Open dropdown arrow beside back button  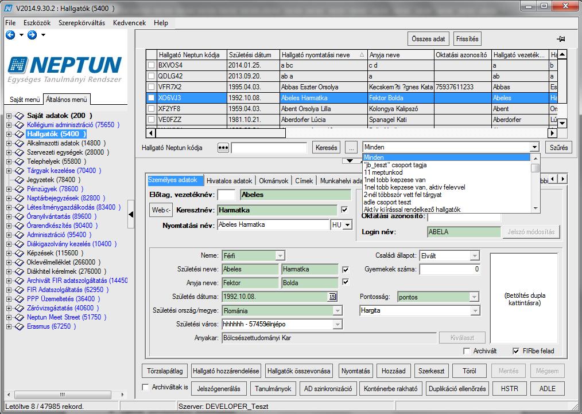[x=21, y=35]
